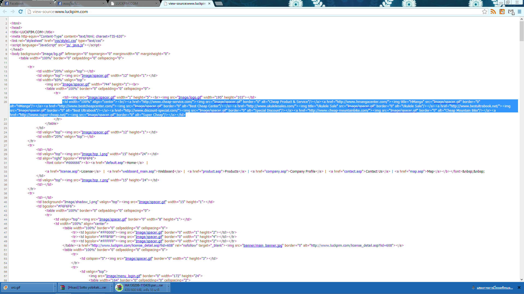Click the reload page icon

coord(20,12)
